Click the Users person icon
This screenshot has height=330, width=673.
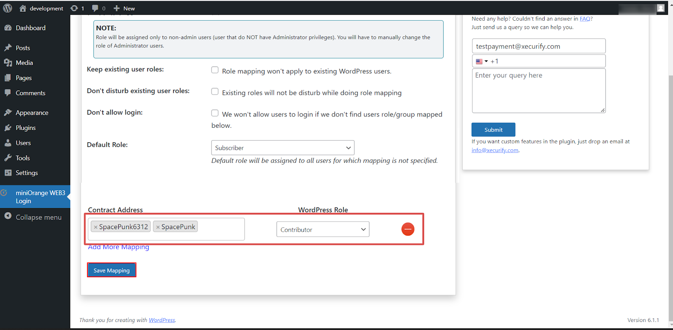click(x=8, y=143)
